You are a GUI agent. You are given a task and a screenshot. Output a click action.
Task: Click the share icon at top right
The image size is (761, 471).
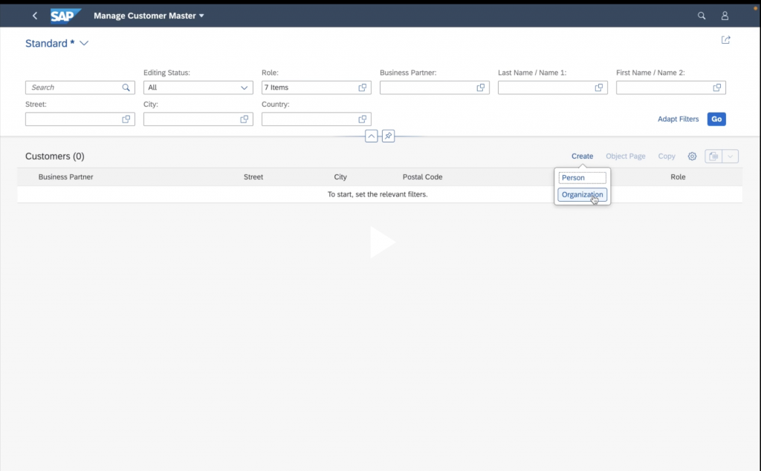pos(726,40)
